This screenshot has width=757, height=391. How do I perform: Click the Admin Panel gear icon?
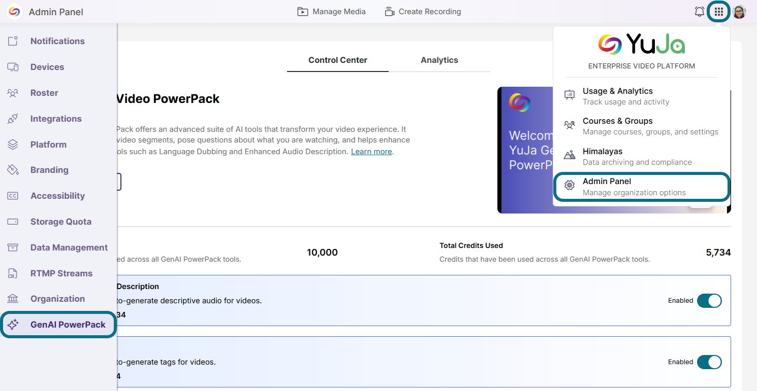[x=570, y=186]
